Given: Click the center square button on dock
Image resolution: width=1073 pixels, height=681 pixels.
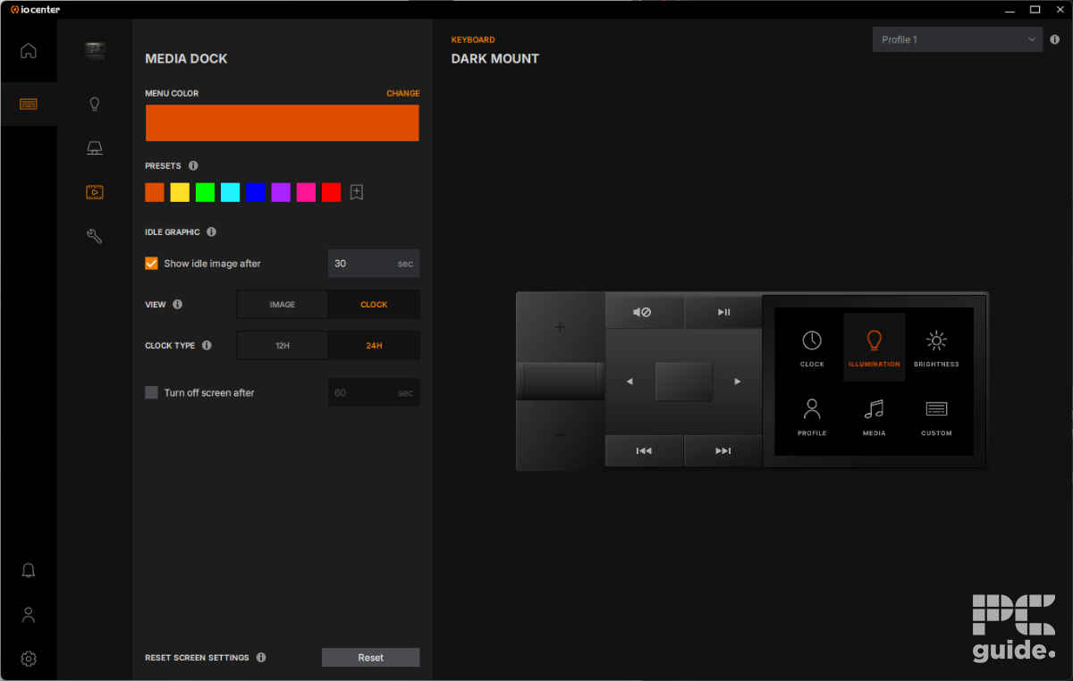Looking at the screenshot, I should (x=684, y=382).
